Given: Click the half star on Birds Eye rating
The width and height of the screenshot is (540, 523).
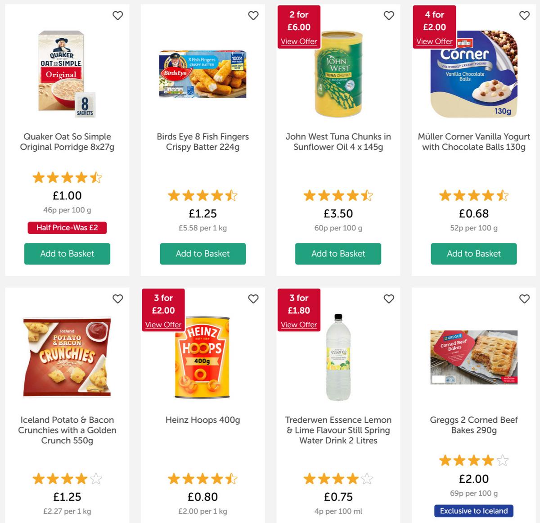Looking at the screenshot, I should pyautogui.click(x=232, y=195).
